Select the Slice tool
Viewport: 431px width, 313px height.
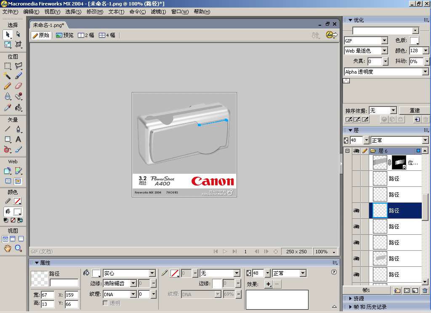(18, 171)
